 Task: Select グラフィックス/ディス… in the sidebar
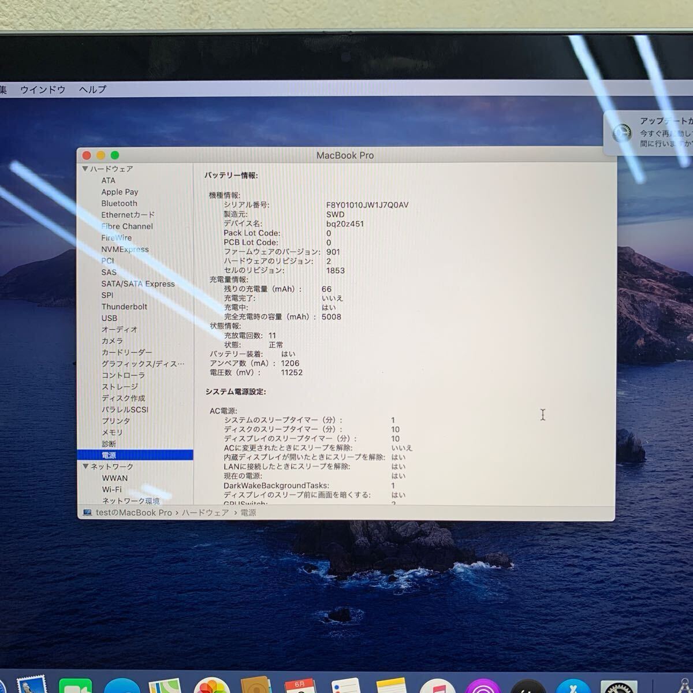(x=143, y=364)
